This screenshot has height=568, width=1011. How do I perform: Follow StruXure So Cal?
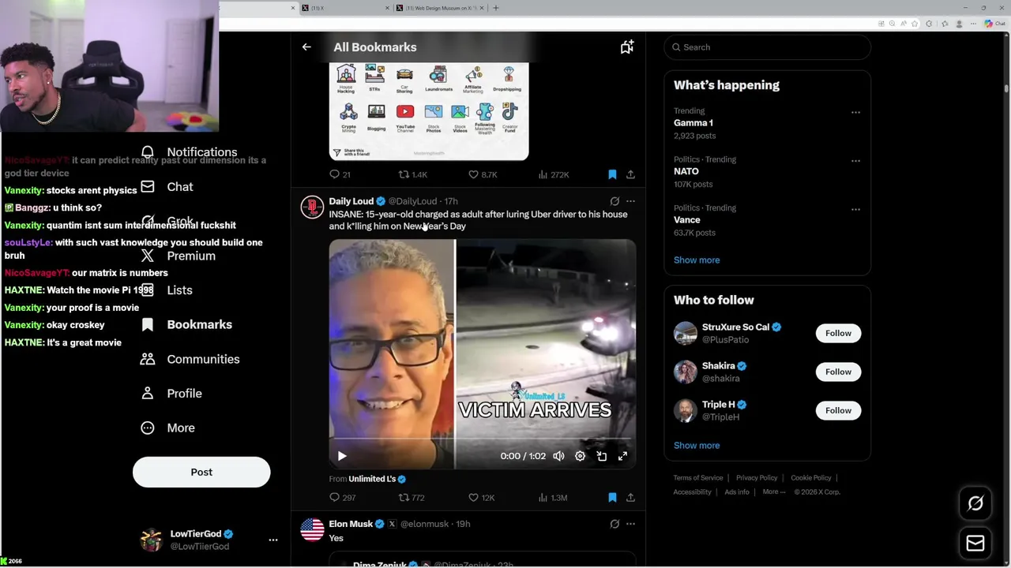[838, 333]
